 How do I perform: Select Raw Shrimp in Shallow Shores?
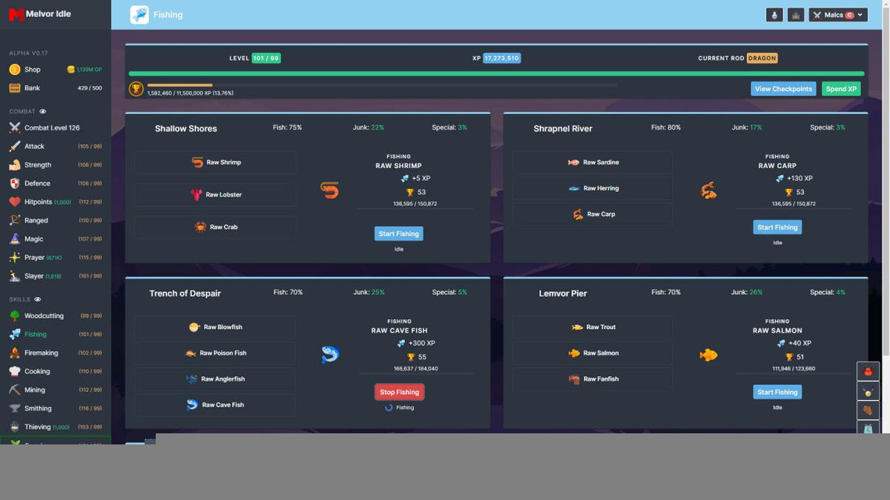pyautogui.click(x=216, y=162)
